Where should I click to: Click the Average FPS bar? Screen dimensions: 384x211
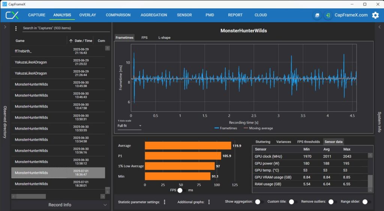[x=188, y=146]
